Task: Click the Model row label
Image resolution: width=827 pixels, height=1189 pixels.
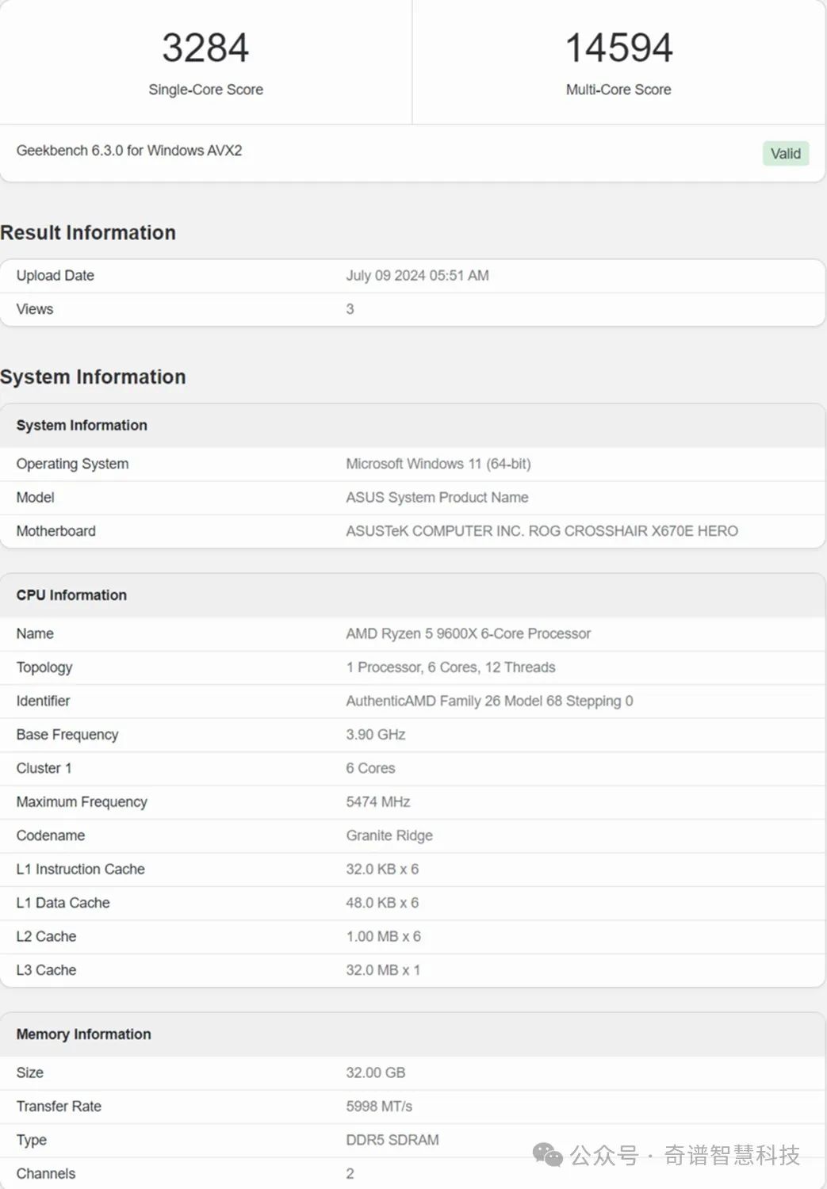Action: pos(35,498)
